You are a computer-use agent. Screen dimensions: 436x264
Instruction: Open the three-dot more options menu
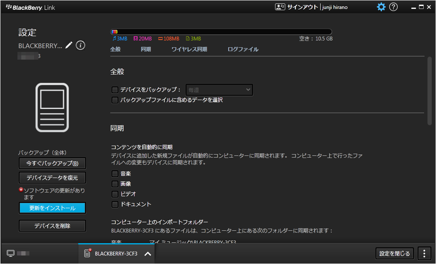[x=424, y=253]
